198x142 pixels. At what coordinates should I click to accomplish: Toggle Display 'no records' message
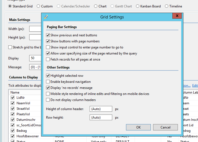coord(48,88)
